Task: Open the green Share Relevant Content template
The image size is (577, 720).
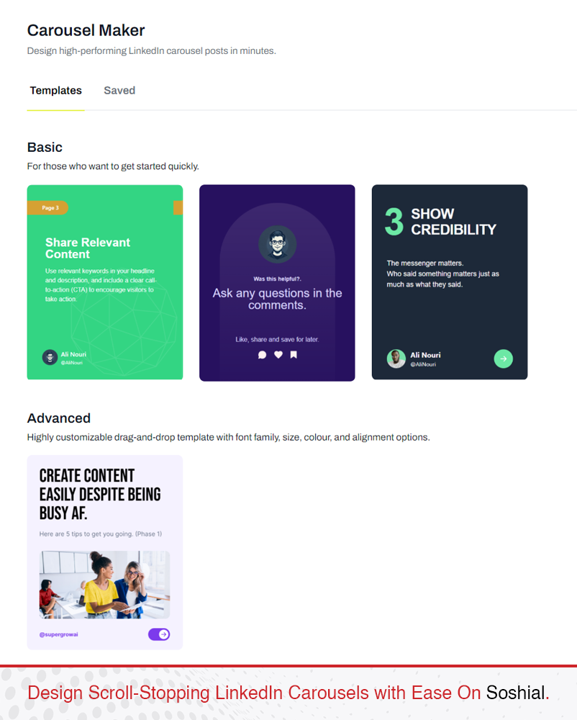Action: 105,282
